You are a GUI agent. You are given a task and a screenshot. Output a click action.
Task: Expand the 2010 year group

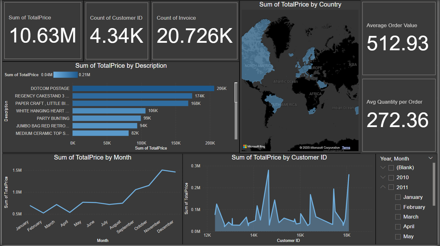click(x=383, y=177)
